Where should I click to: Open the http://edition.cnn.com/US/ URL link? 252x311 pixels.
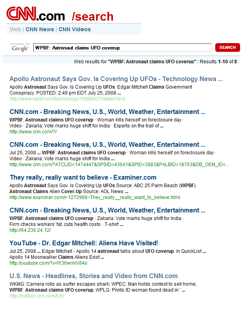pos(37,296)
